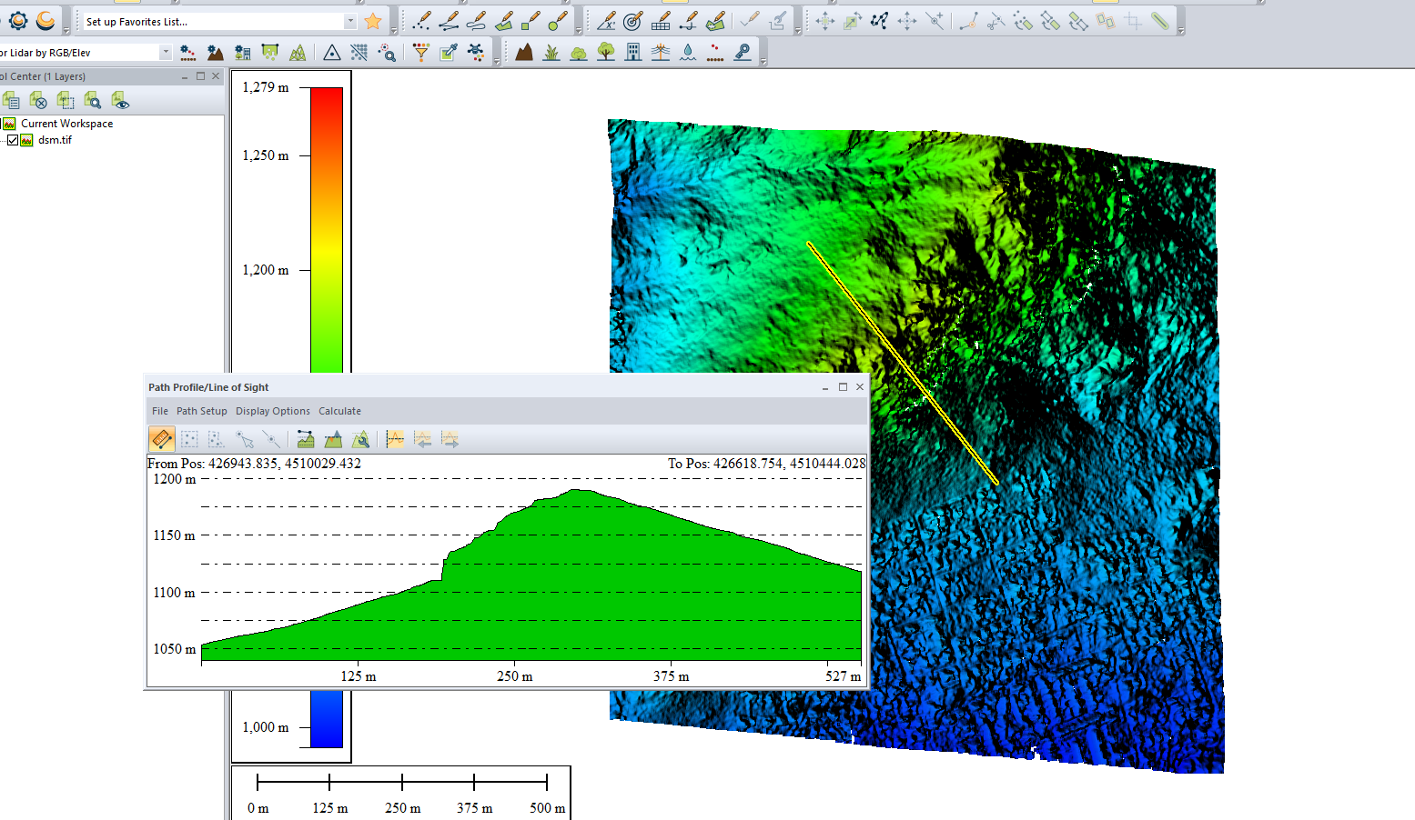The width and height of the screenshot is (1415, 820).
Task: Select the Create Area Feature pencil tool
Action: tap(504, 21)
